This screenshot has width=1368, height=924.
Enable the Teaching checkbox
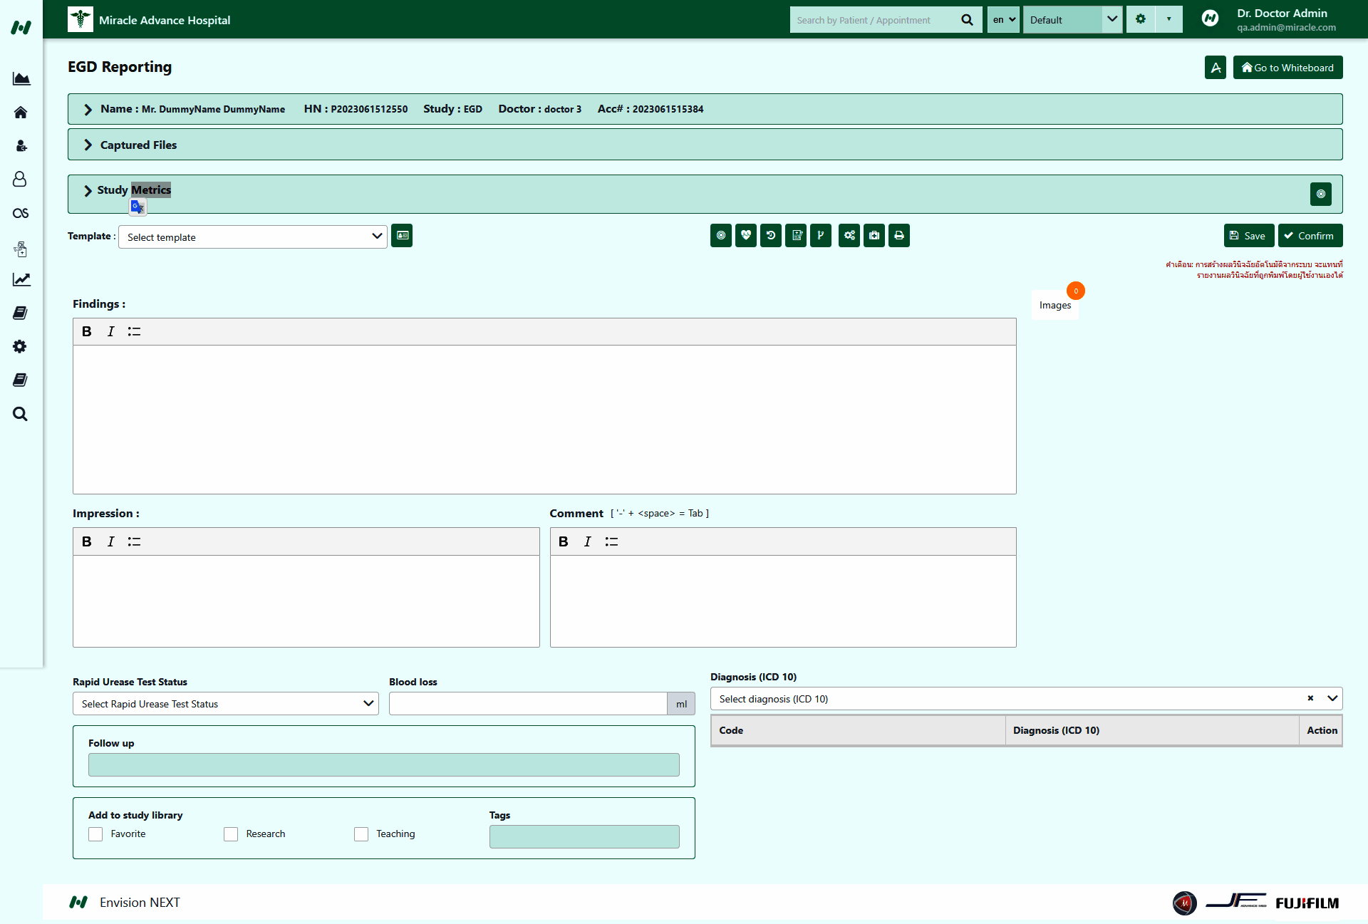(361, 834)
